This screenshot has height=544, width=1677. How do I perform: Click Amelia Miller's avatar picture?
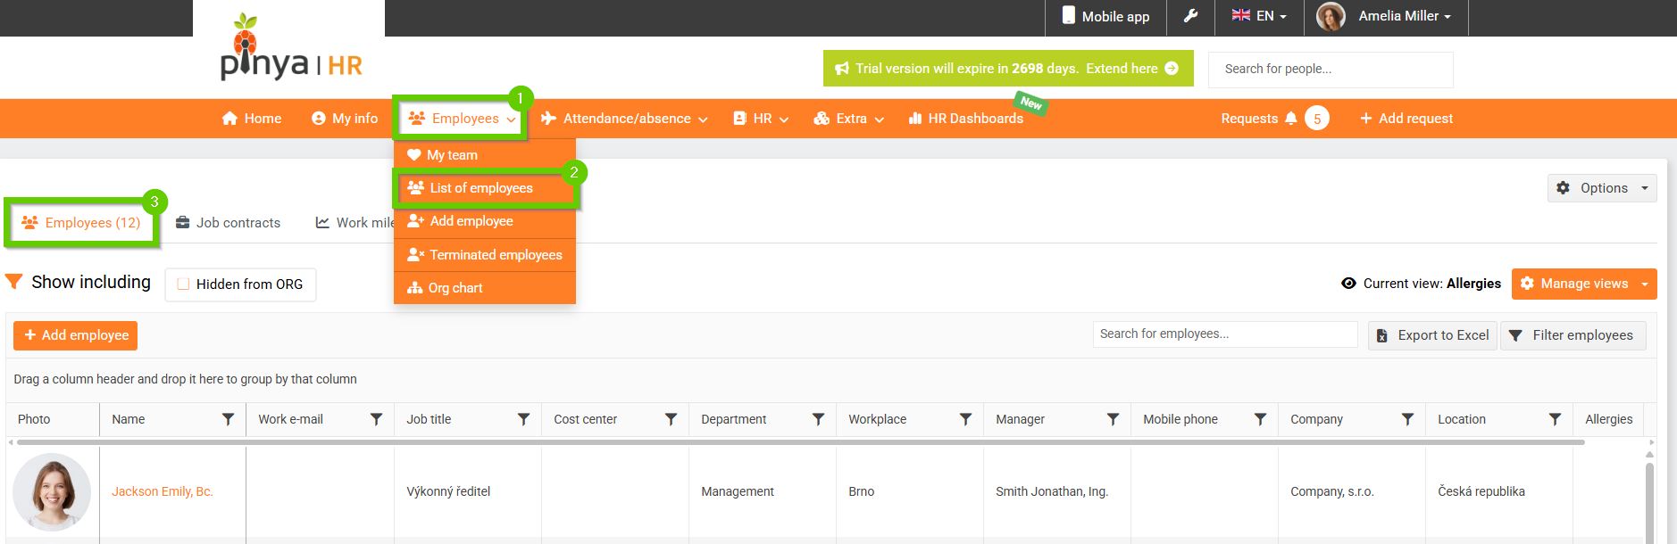1331,16
